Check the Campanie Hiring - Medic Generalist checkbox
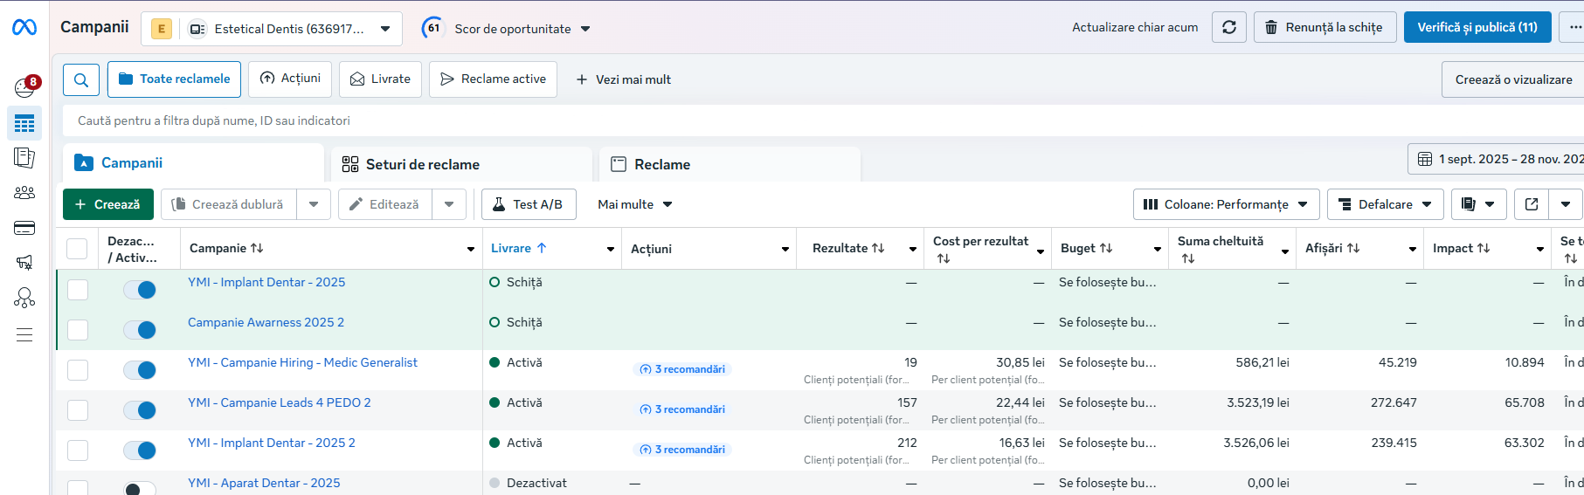Viewport: 1584px width, 495px height. (78, 370)
